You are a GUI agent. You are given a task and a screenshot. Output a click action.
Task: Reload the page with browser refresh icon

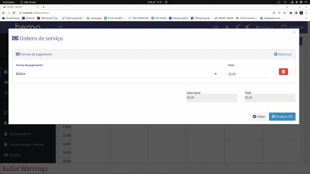[x=14, y=13]
